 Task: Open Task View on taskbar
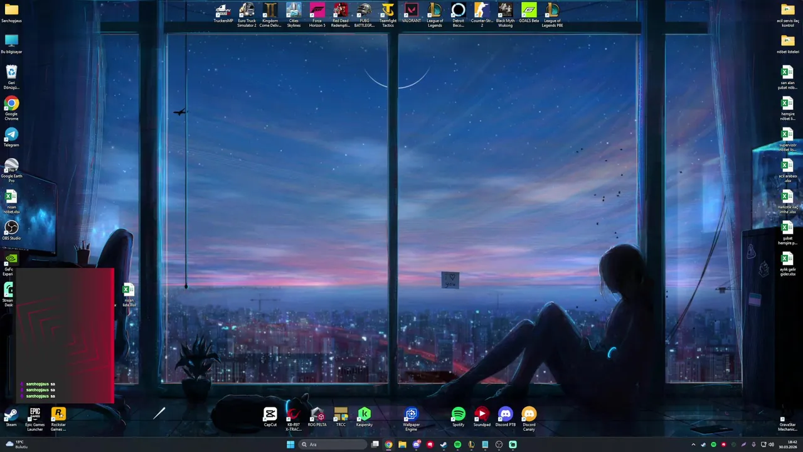[x=375, y=444]
